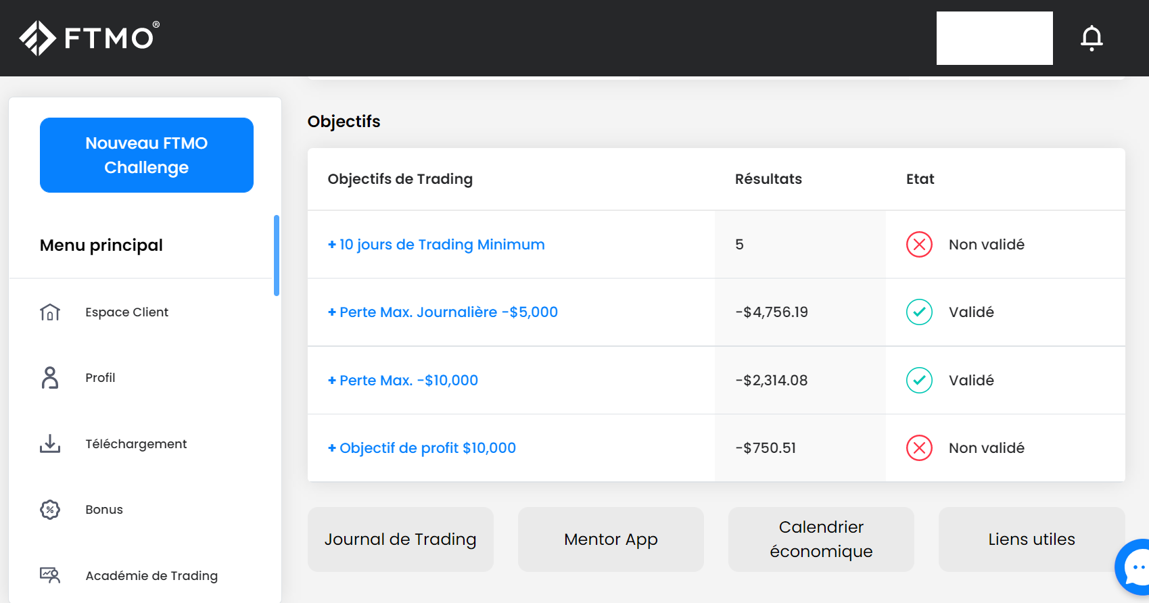Select Bonus in the sidebar menu
The height and width of the screenshot is (603, 1149).
coord(104,510)
